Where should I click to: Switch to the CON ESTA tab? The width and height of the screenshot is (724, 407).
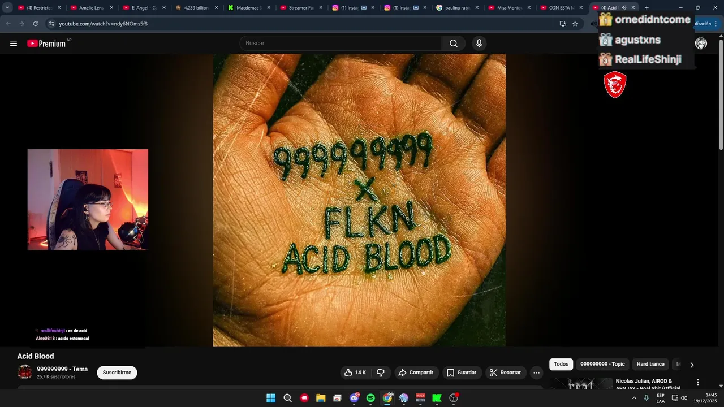[x=562, y=8]
